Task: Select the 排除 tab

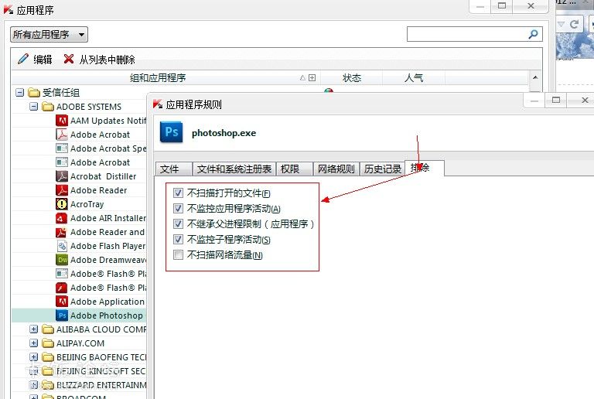Action: pyautogui.click(x=425, y=168)
